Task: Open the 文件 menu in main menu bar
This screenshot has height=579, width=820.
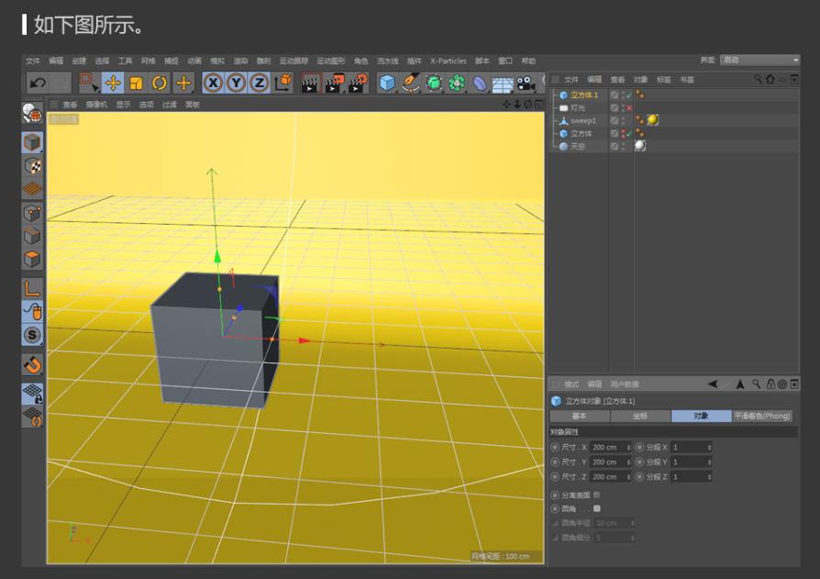Action: click(33, 61)
